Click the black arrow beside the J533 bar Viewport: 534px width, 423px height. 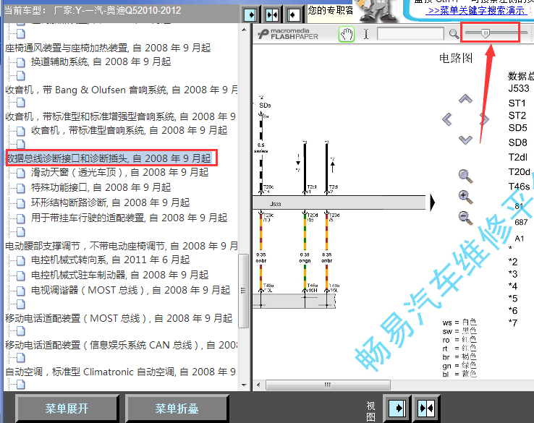tap(432, 202)
